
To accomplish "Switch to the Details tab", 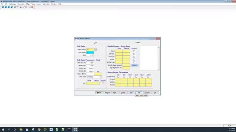I will 138,43.
